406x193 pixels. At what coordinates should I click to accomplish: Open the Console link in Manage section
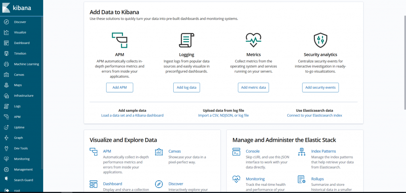(x=253, y=151)
